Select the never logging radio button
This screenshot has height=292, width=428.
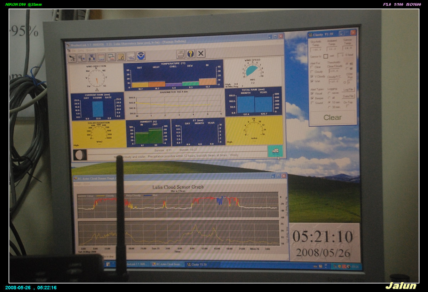pyautogui.click(x=329, y=93)
